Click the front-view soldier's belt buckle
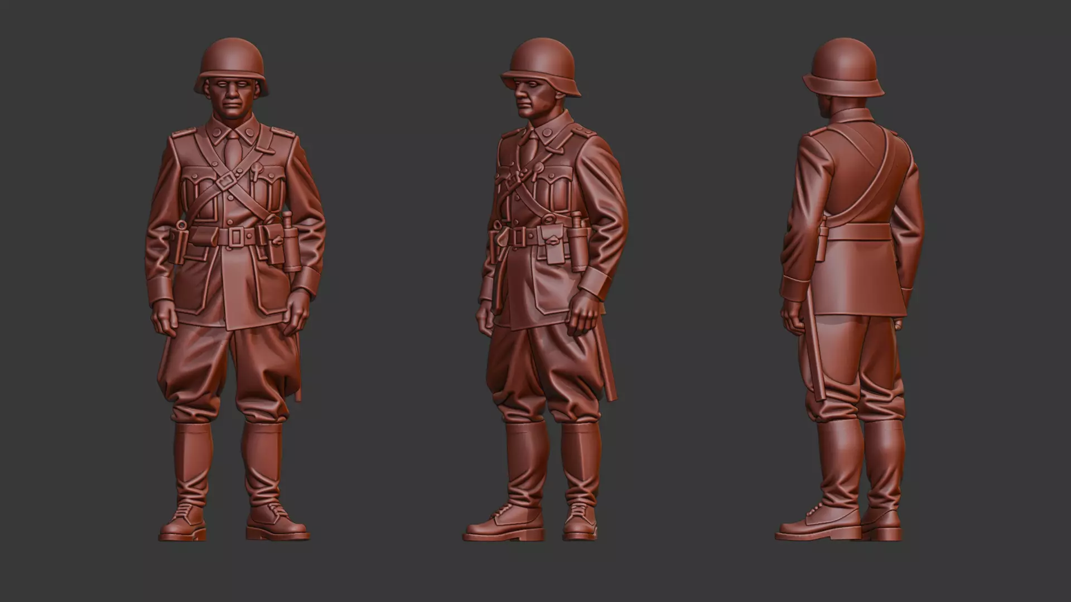Screen dimensions: 1071x602 [x=236, y=237]
